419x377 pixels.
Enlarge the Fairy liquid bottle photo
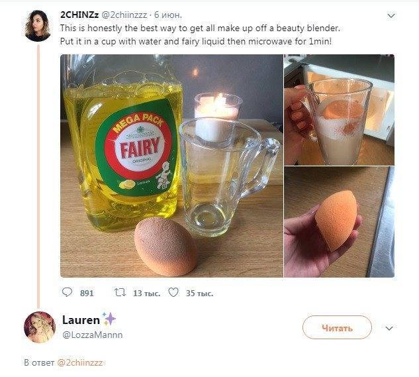tap(171, 166)
